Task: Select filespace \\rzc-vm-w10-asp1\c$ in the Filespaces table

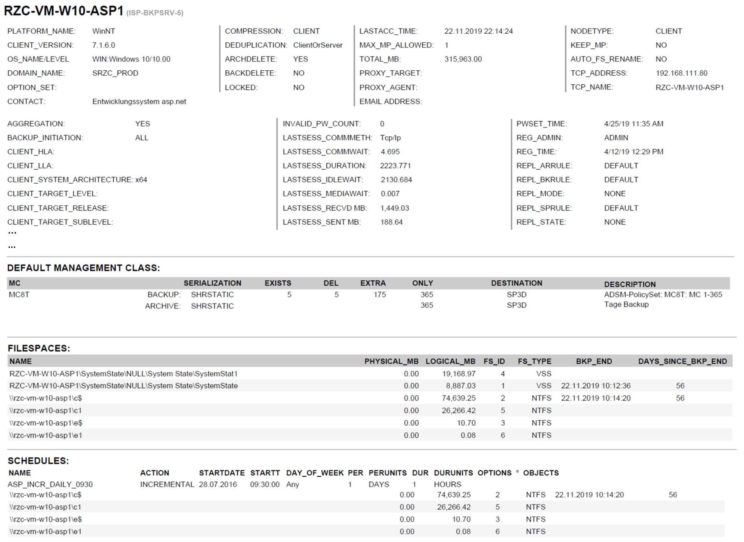Action: click(x=46, y=398)
